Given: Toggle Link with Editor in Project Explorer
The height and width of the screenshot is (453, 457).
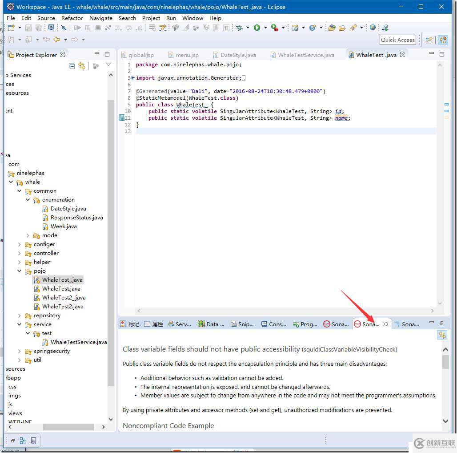Looking at the screenshot, I should pyautogui.click(x=82, y=66).
